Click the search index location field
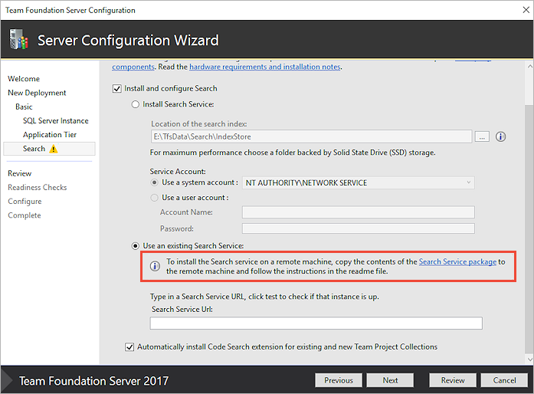Viewport: 534px width, 394px height. 311,136
